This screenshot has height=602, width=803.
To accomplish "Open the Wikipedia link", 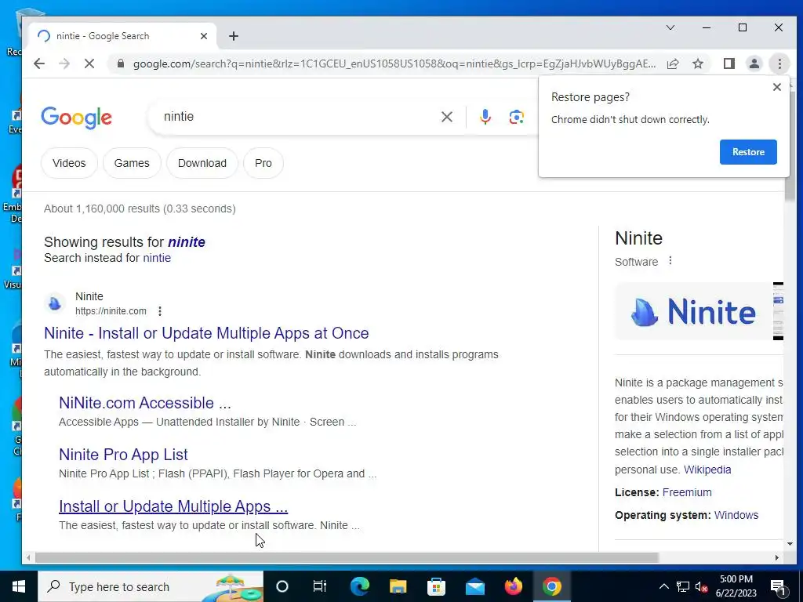I will coord(707,470).
